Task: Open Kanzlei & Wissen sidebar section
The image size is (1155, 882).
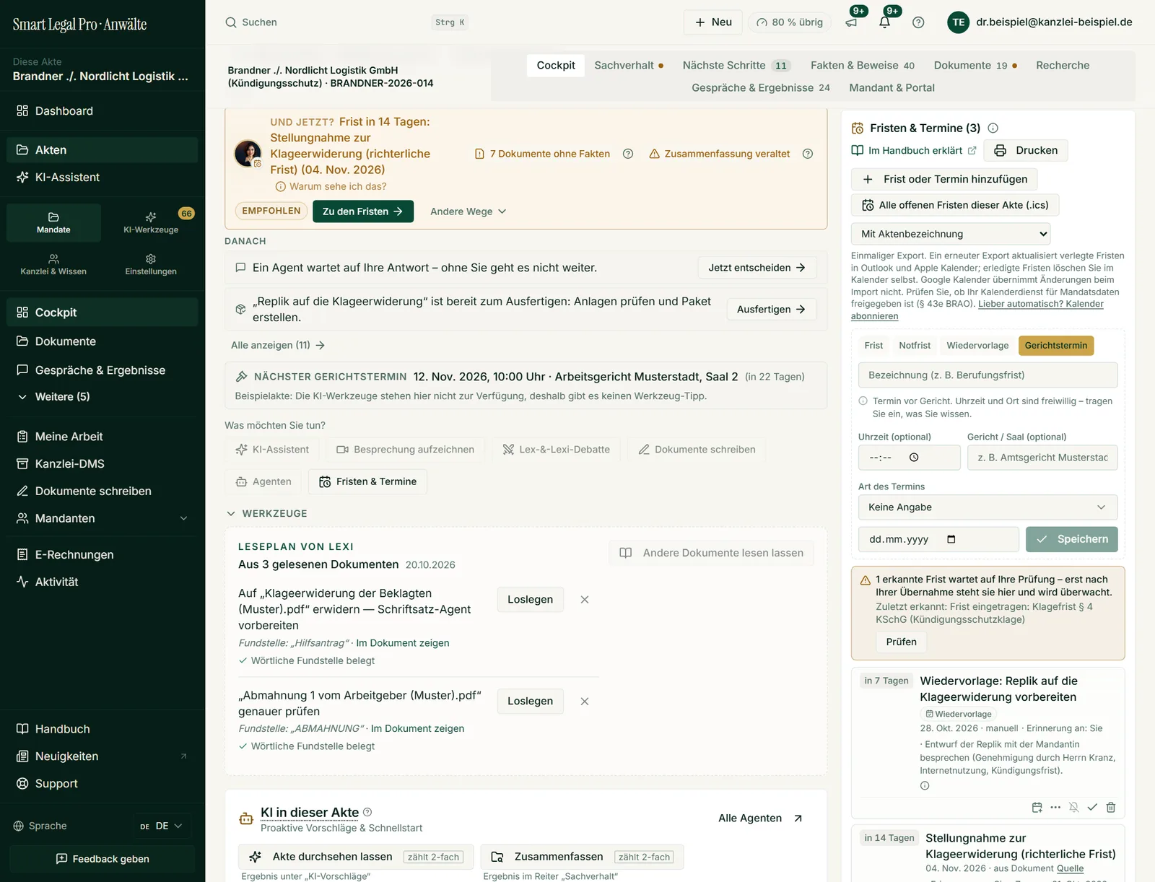Action: click(x=53, y=264)
